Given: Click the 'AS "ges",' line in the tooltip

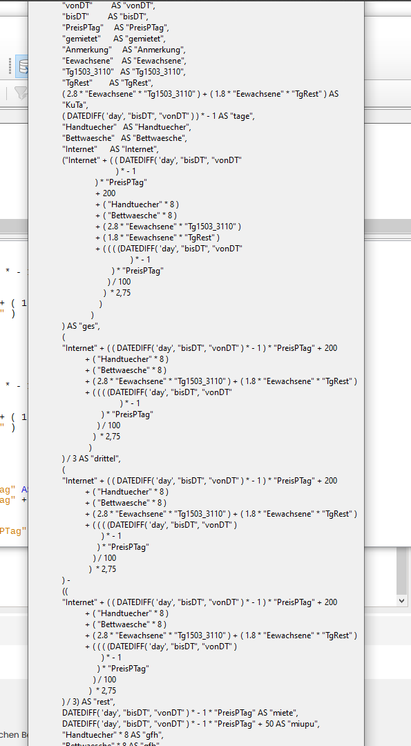Looking at the screenshot, I should pyautogui.click(x=81, y=326).
